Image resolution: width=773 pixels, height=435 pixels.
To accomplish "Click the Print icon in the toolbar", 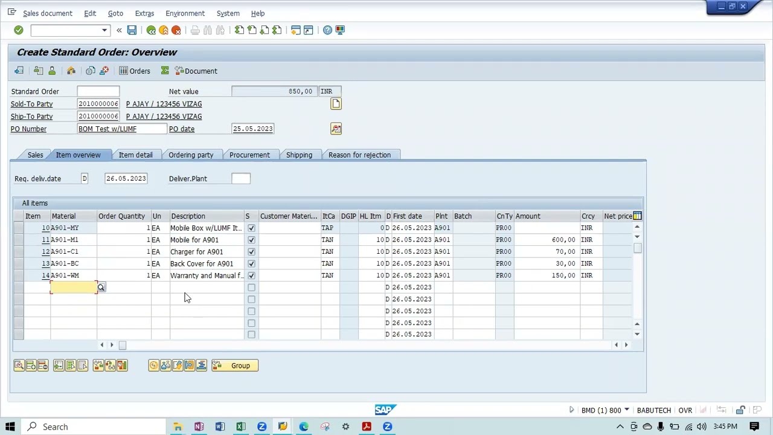I will (195, 30).
